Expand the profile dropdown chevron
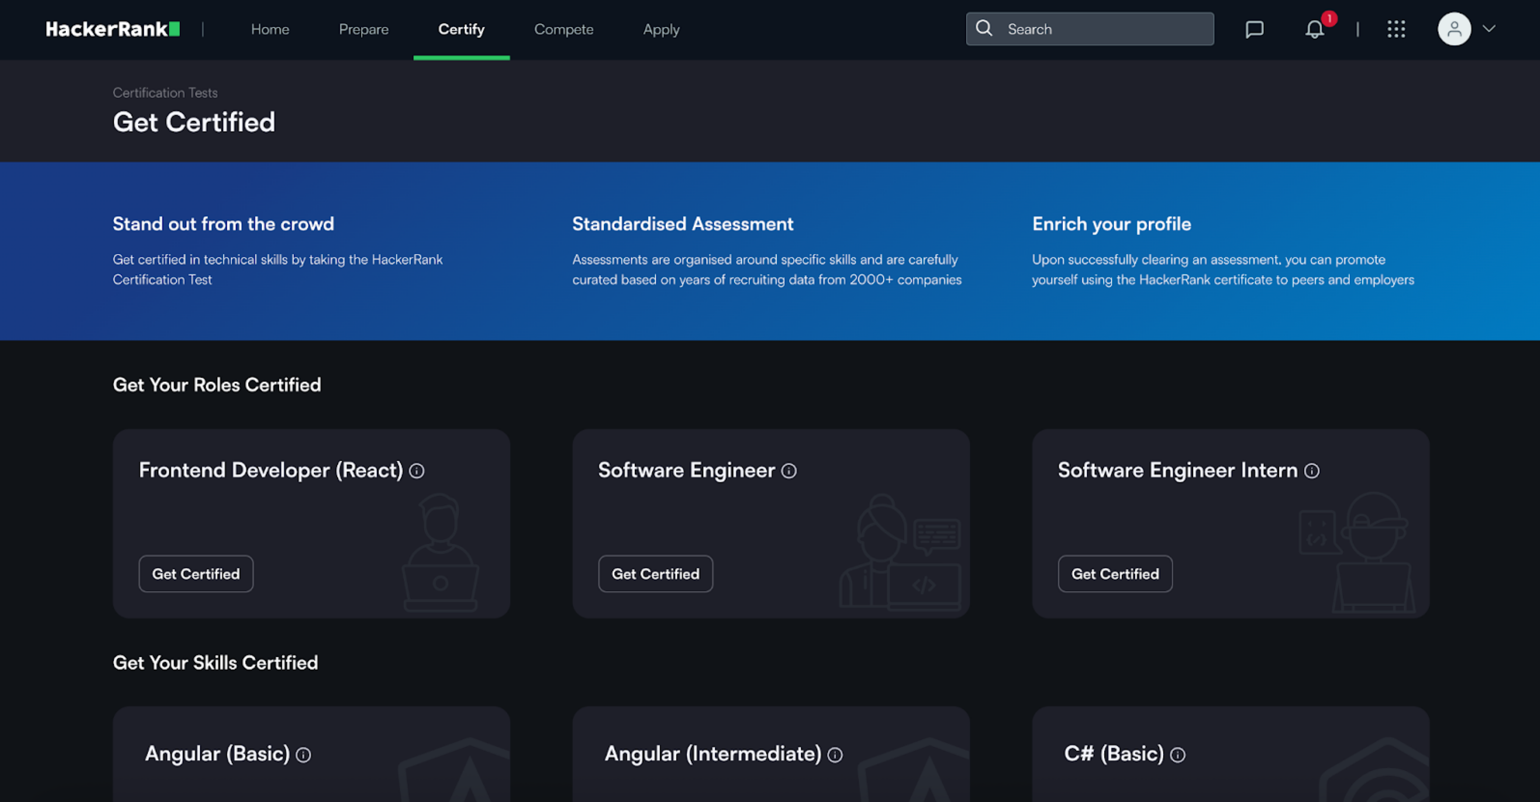 1489,29
